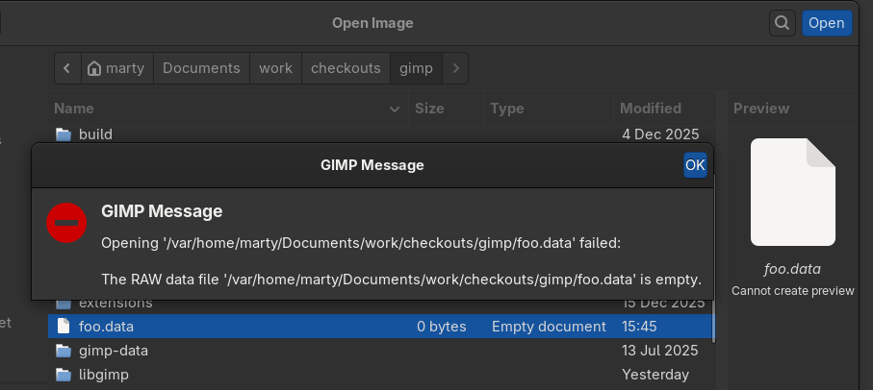Sort files by the Size column
The image size is (873, 390).
(x=429, y=109)
